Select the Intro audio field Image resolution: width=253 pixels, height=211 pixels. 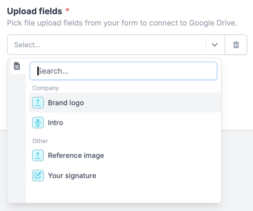click(x=56, y=123)
